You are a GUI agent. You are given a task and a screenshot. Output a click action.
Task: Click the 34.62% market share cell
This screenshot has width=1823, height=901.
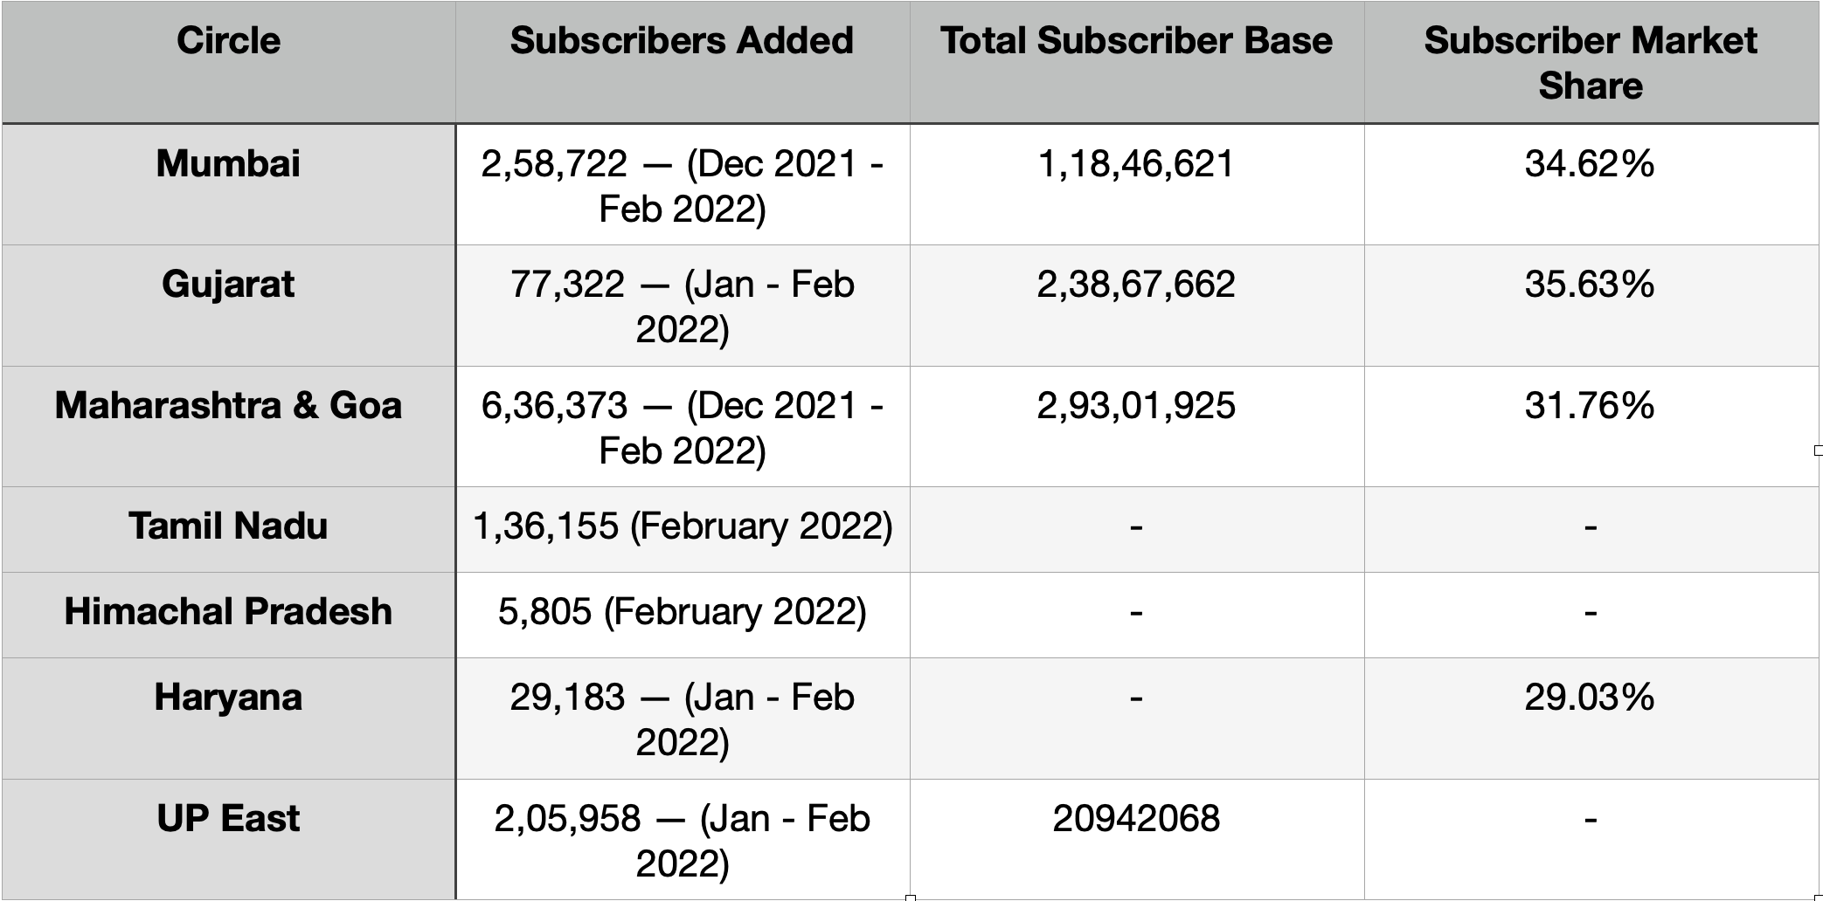click(1591, 184)
